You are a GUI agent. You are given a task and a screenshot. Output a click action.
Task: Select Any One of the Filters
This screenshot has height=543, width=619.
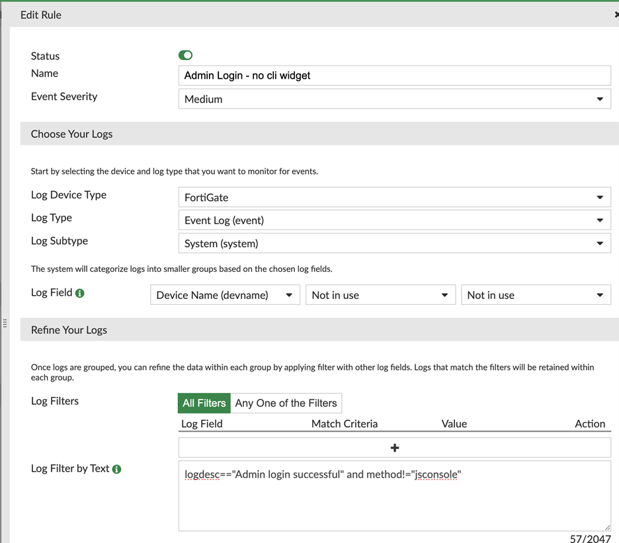coord(286,403)
